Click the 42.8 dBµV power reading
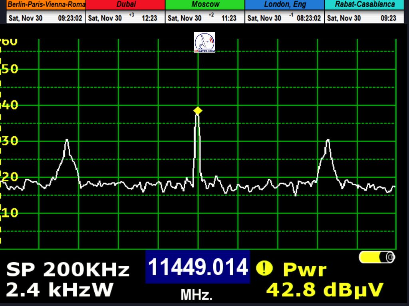 coord(325,290)
